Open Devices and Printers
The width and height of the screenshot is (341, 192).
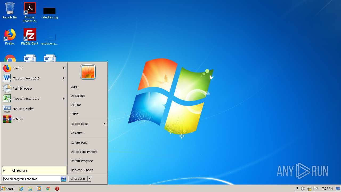pyautogui.click(x=88, y=152)
